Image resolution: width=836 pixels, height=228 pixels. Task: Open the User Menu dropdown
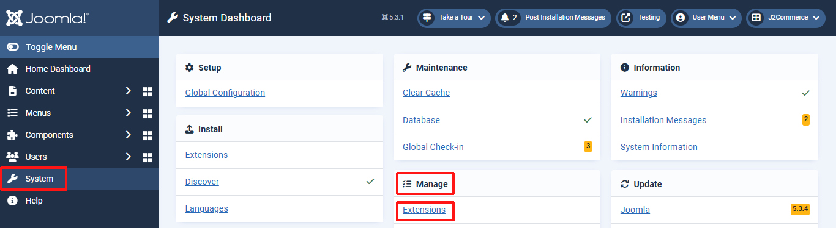pos(706,18)
